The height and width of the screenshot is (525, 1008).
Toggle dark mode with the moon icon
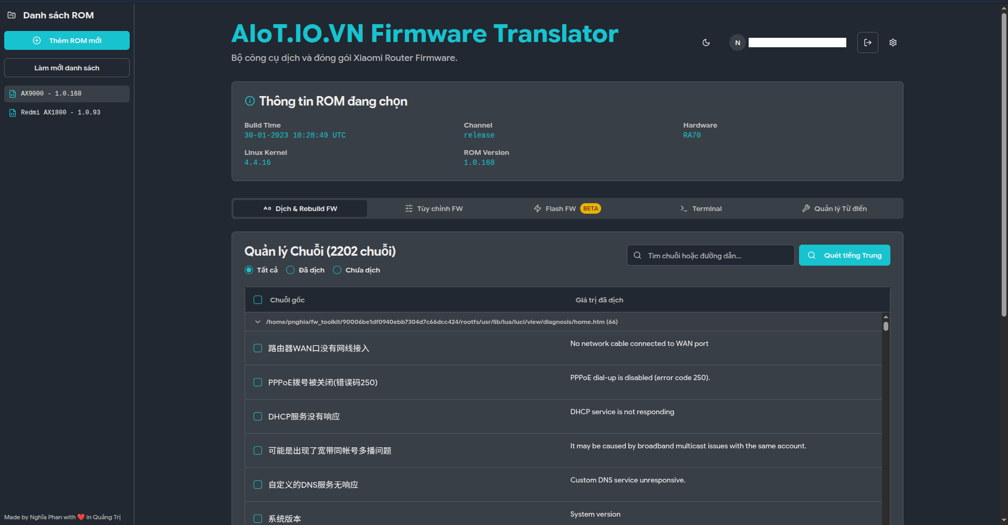(x=706, y=43)
